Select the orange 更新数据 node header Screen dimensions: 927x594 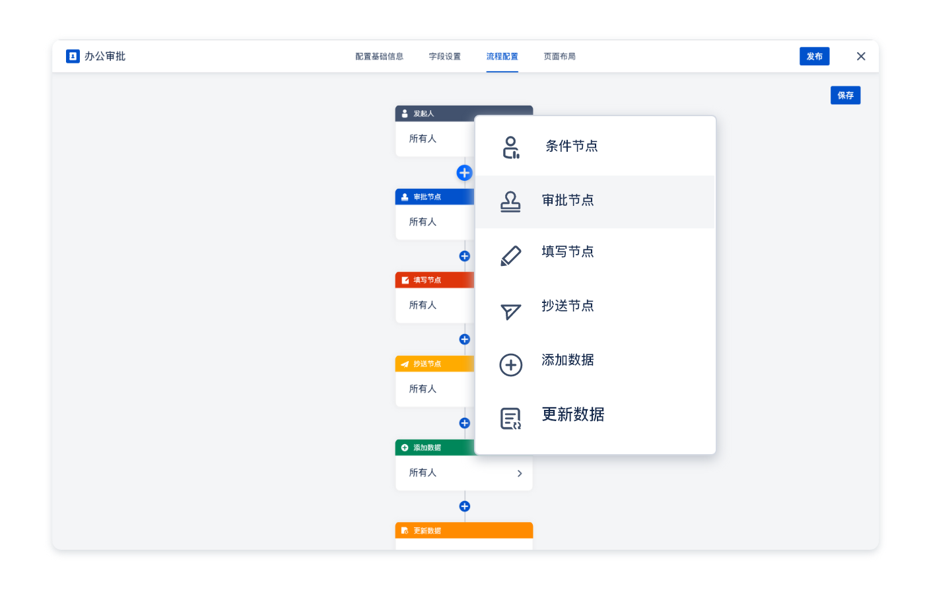tap(463, 531)
